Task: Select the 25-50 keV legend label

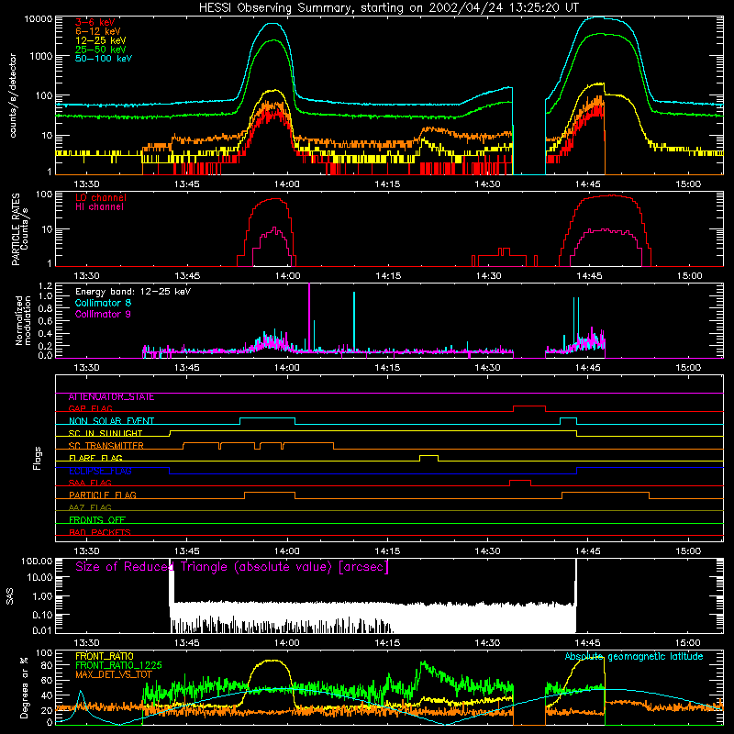Action: click(101, 50)
